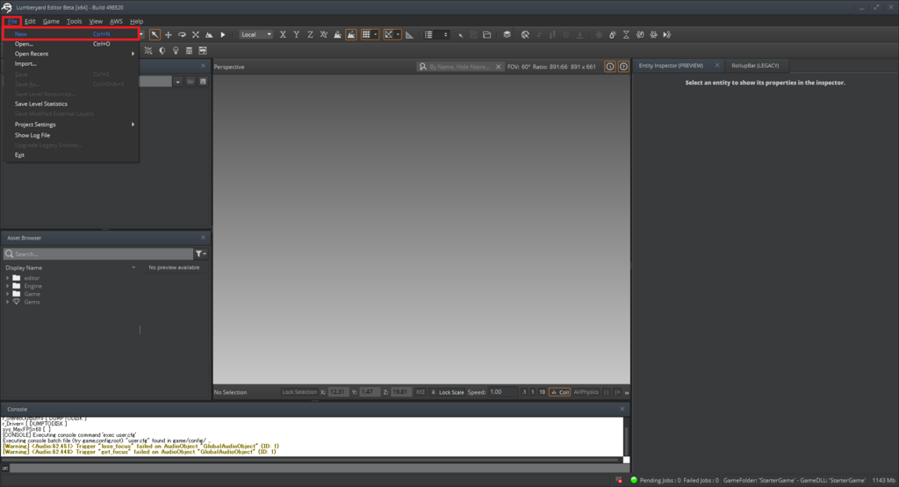The image size is (899, 487).
Task: Close the Entity Inspector tab
Action: [x=716, y=65]
